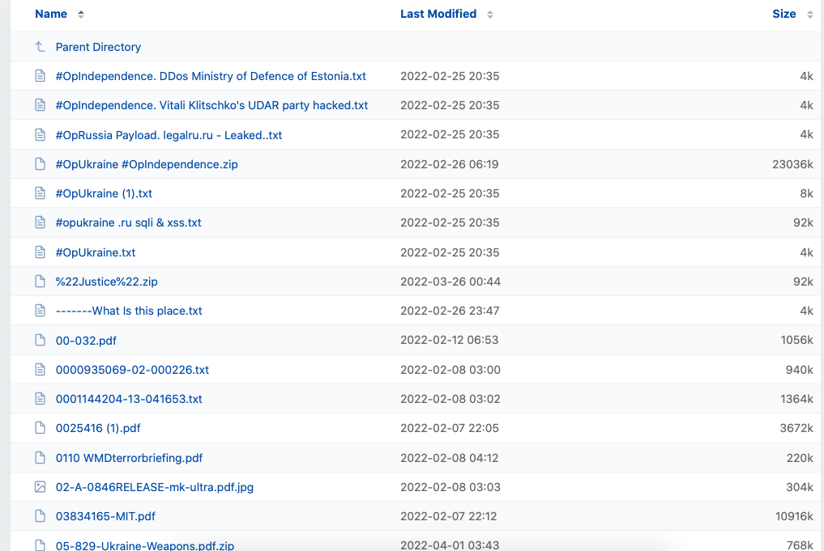Click the date 2022-02-08 03:02
The image size is (824, 551).
pyautogui.click(x=450, y=399)
